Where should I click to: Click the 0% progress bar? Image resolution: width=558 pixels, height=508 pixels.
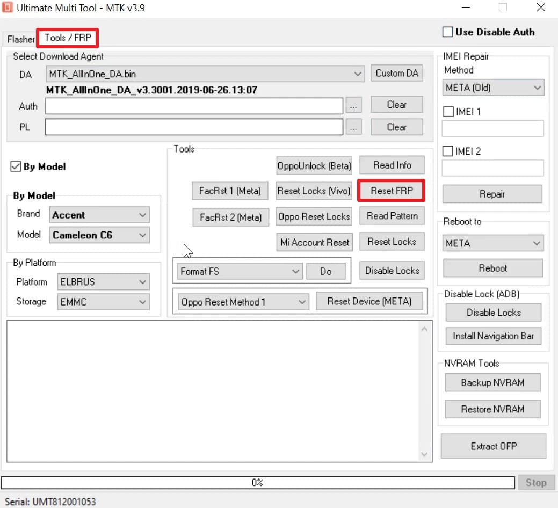258,482
